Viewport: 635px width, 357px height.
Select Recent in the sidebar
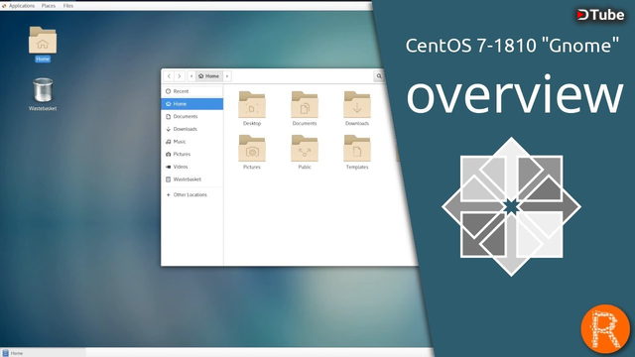tap(191, 91)
